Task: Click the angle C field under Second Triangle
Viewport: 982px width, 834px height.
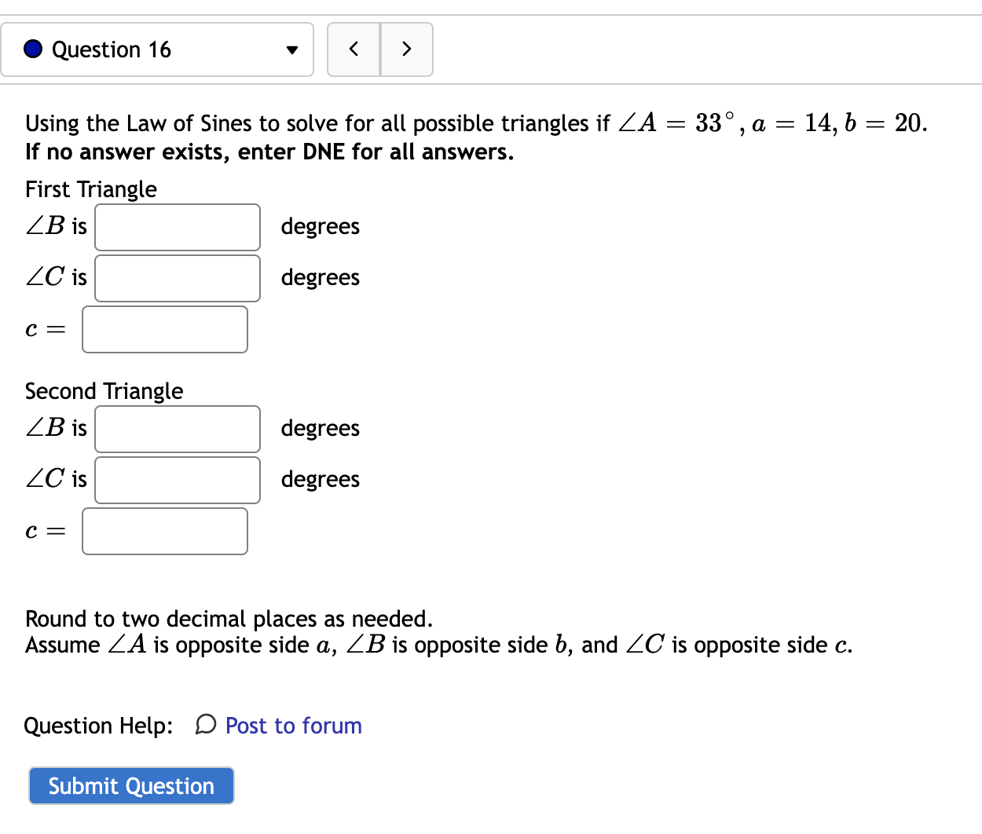Action: [177, 479]
